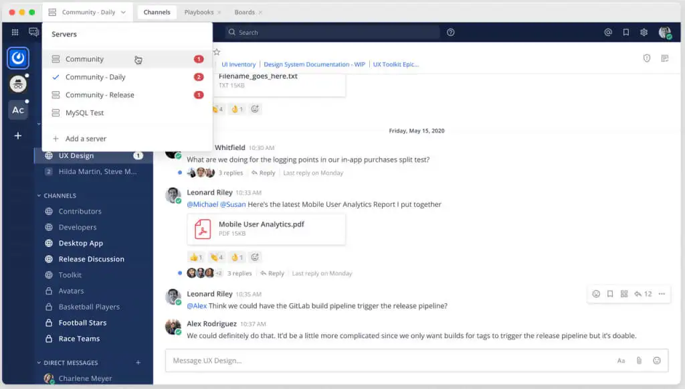Open saved posts bookmark icon in header
This screenshot has height=389, width=685.
pos(626,32)
